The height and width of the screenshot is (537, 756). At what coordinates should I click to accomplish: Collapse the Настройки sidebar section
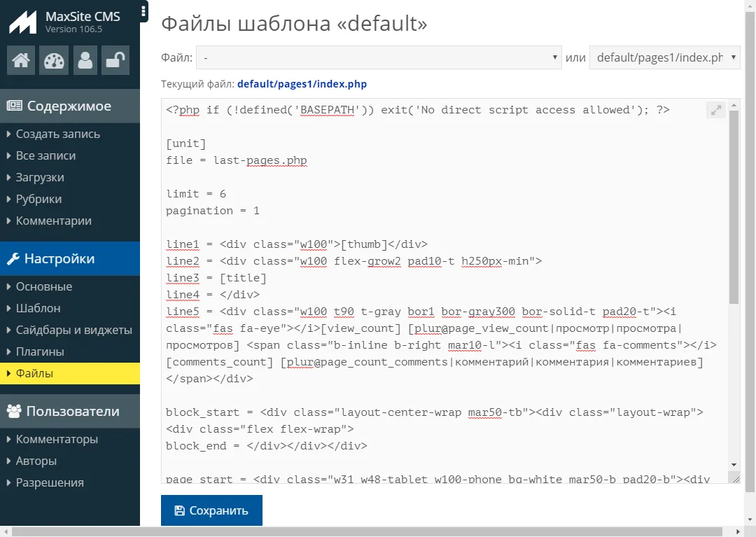tap(60, 258)
